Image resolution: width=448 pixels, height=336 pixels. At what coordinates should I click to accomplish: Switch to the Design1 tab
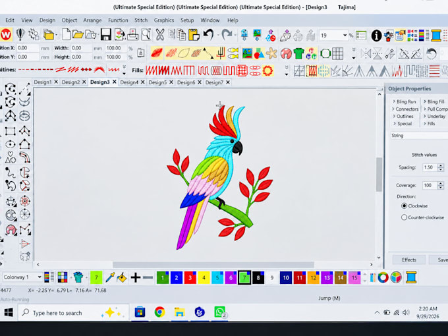tap(43, 82)
